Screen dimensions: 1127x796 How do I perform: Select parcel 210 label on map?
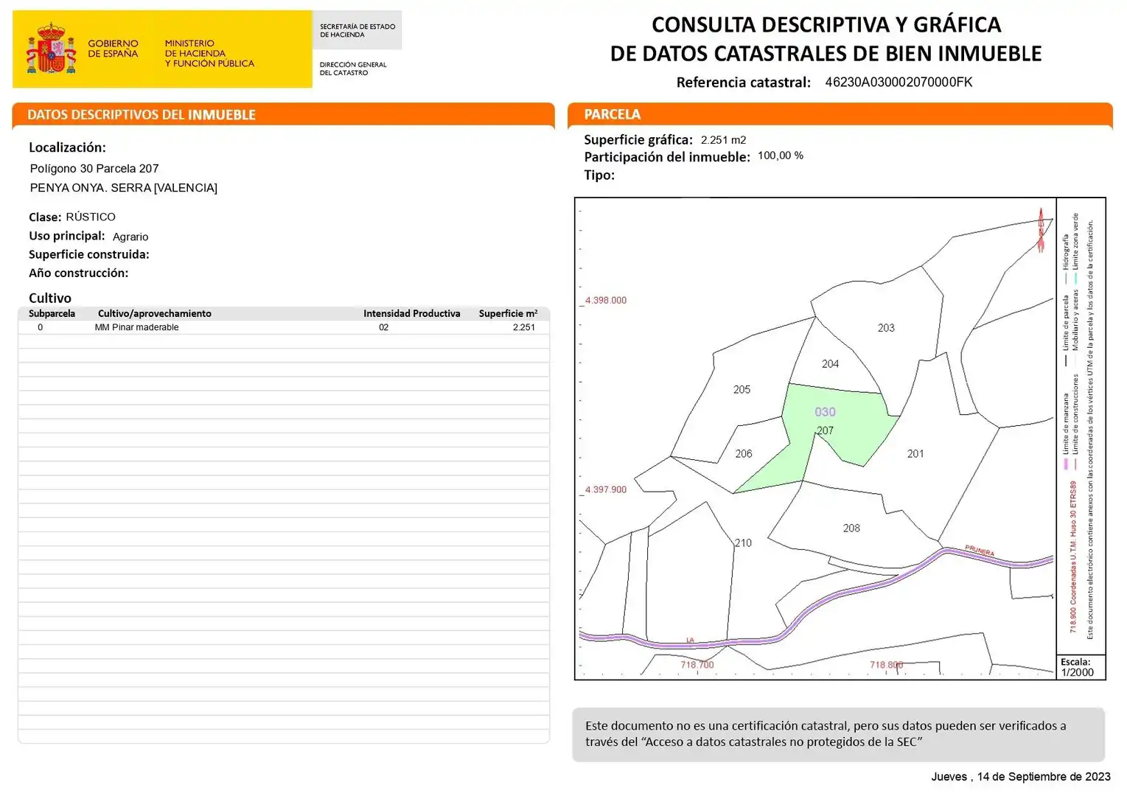tap(743, 543)
